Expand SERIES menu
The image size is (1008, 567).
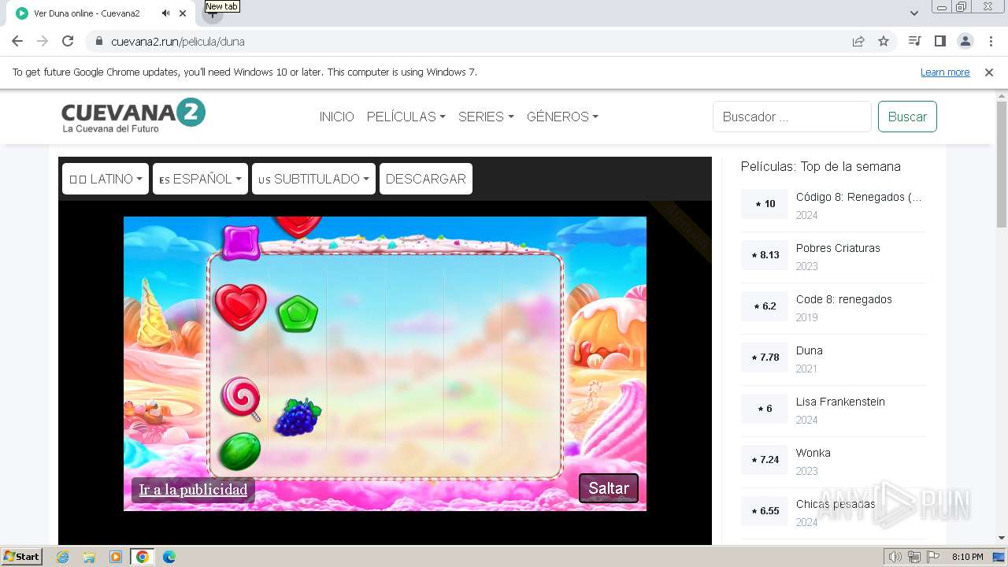(x=486, y=117)
